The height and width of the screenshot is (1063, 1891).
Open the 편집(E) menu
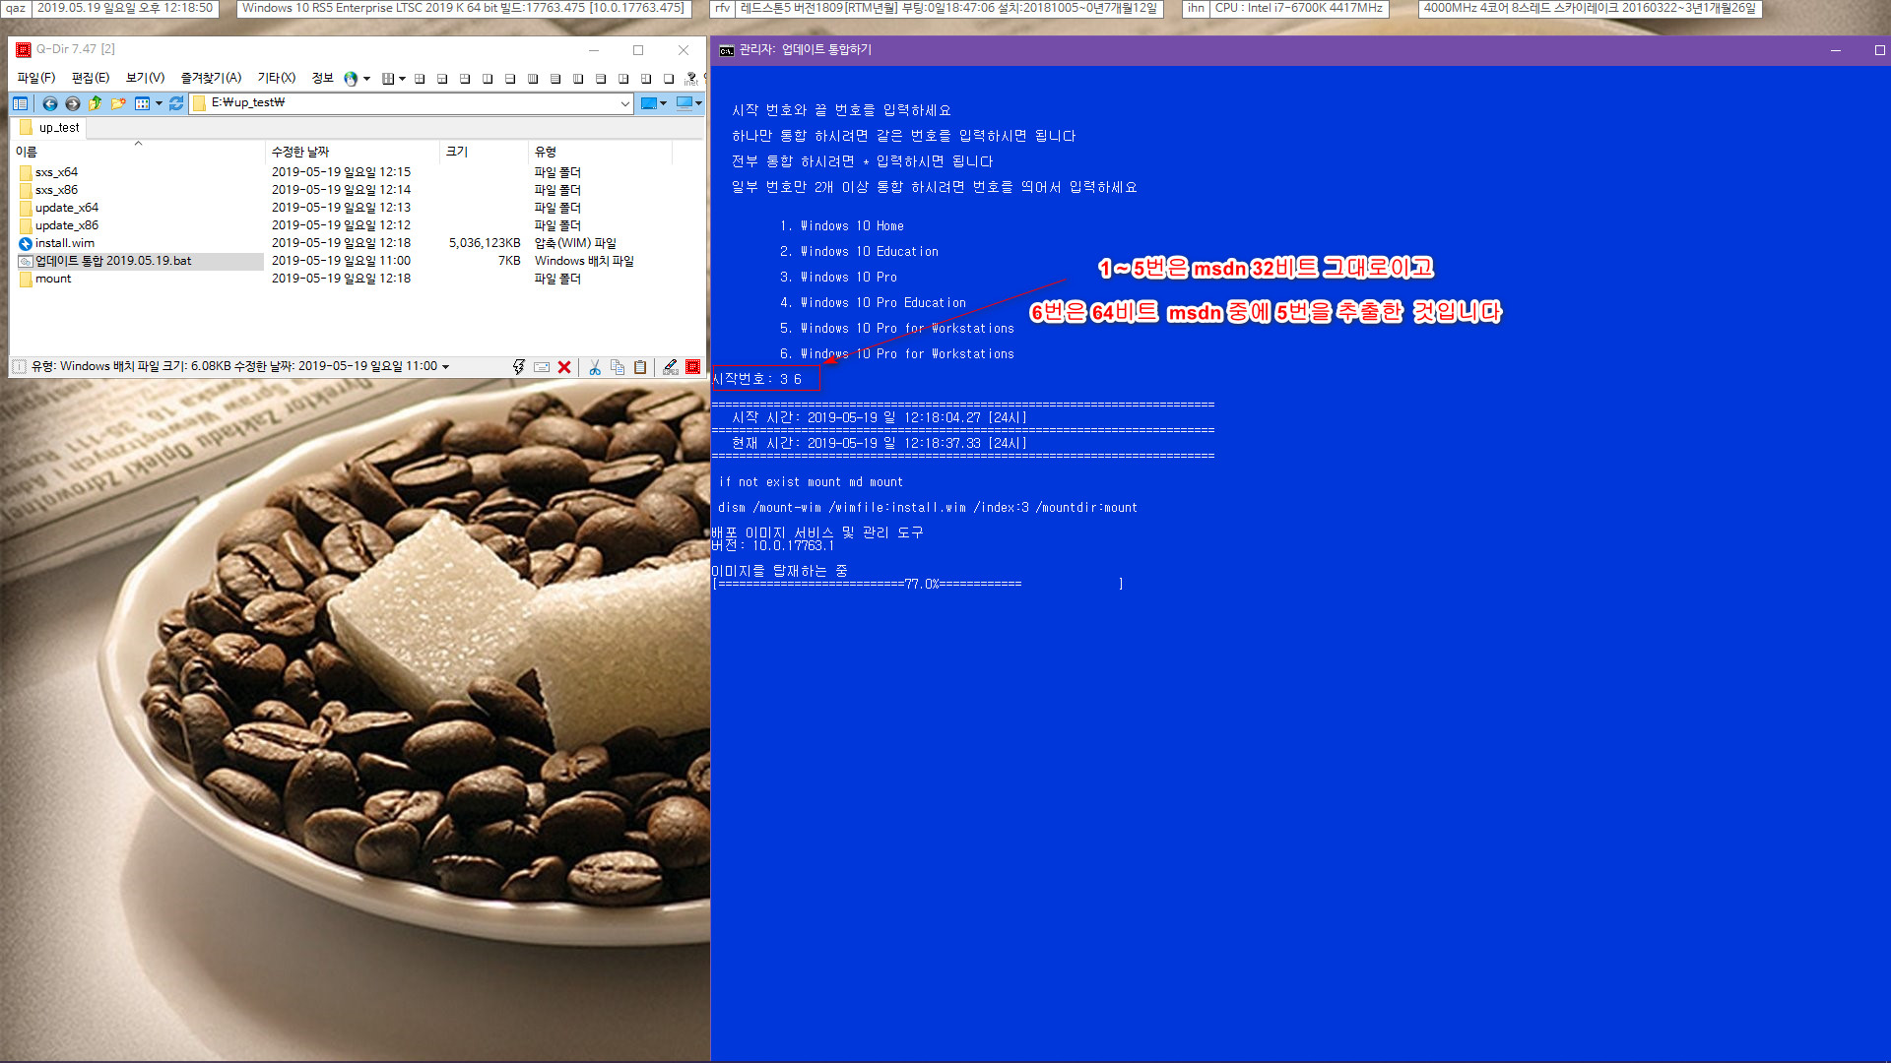pyautogui.click(x=91, y=78)
